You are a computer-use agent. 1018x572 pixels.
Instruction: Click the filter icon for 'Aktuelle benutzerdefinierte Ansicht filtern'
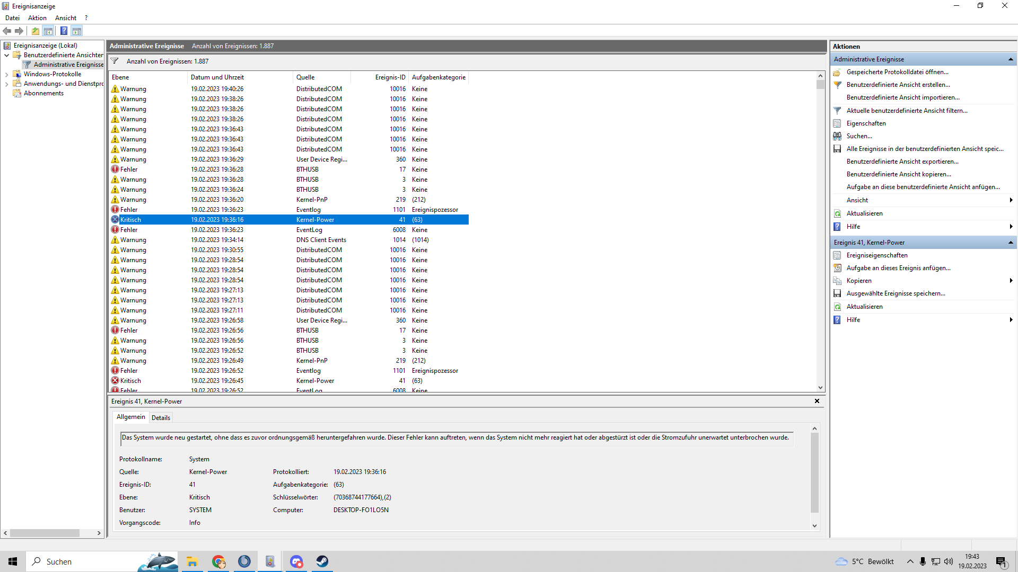[x=837, y=111]
